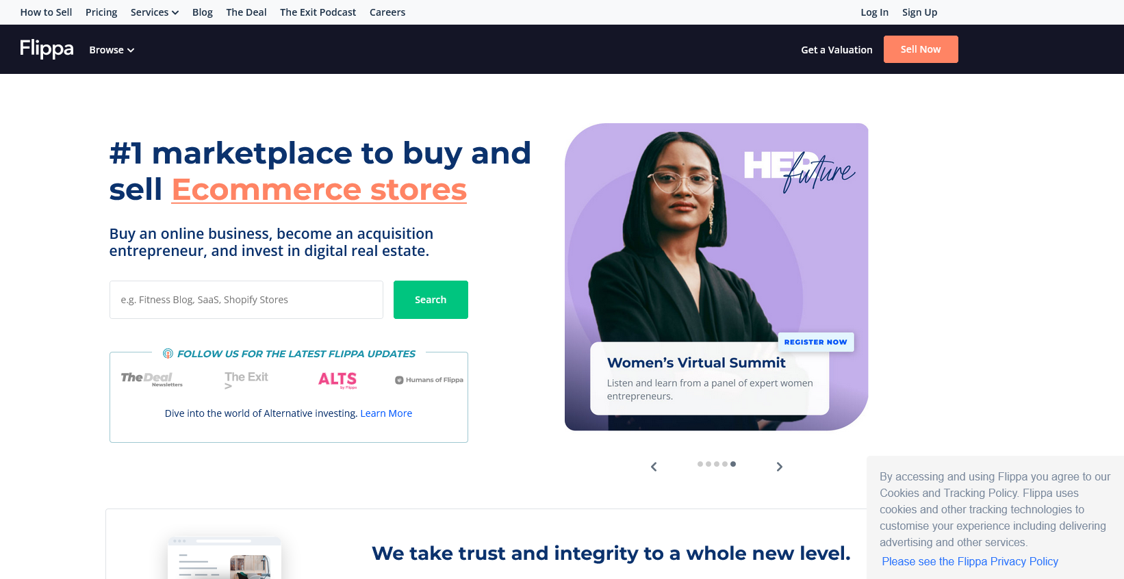The height and width of the screenshot is (579, 1124).
Task: Click the Register Now badge
Action: click(816, 342)
